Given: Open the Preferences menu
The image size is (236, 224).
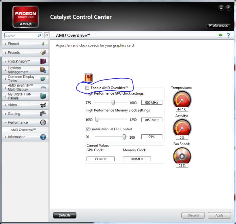Looking at the screenshot, I should pyautogui.click(x=218, y=26).
